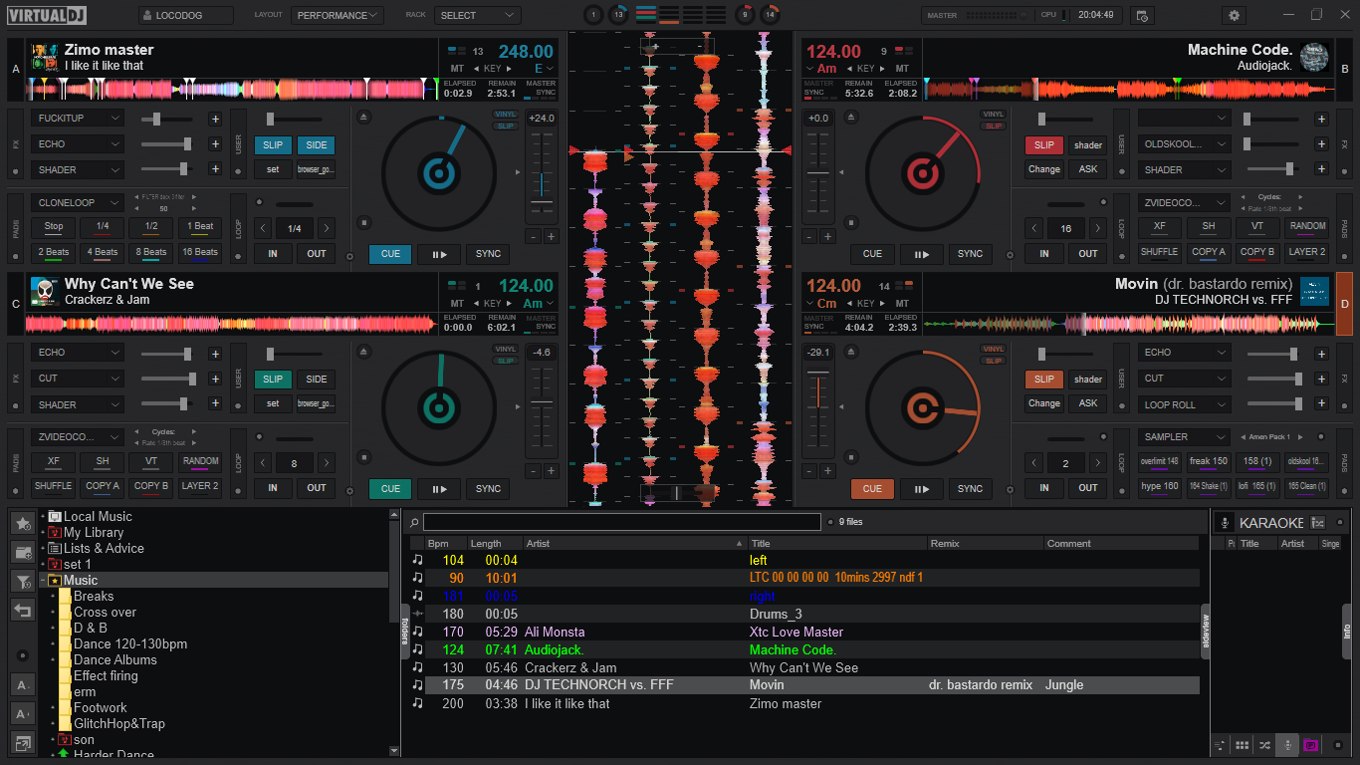Image resolution: width=1360 pixels, height=765 pixels.
Task: Sort by the Bpm column header
Action: point(444,544)
